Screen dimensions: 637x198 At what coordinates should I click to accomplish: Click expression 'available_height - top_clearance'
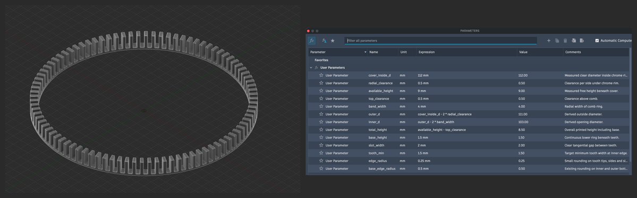click(x=441, y=130)
